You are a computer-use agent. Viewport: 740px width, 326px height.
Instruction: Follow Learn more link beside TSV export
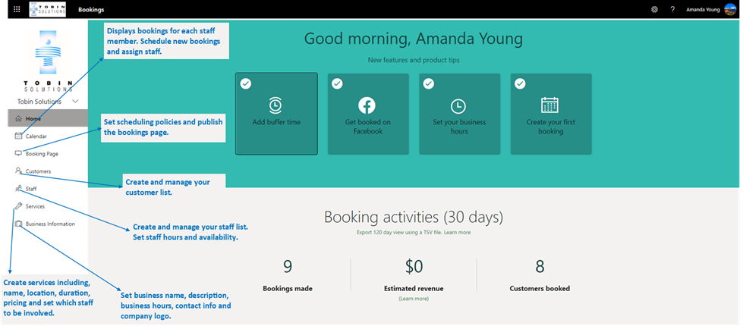click(458, 232)
